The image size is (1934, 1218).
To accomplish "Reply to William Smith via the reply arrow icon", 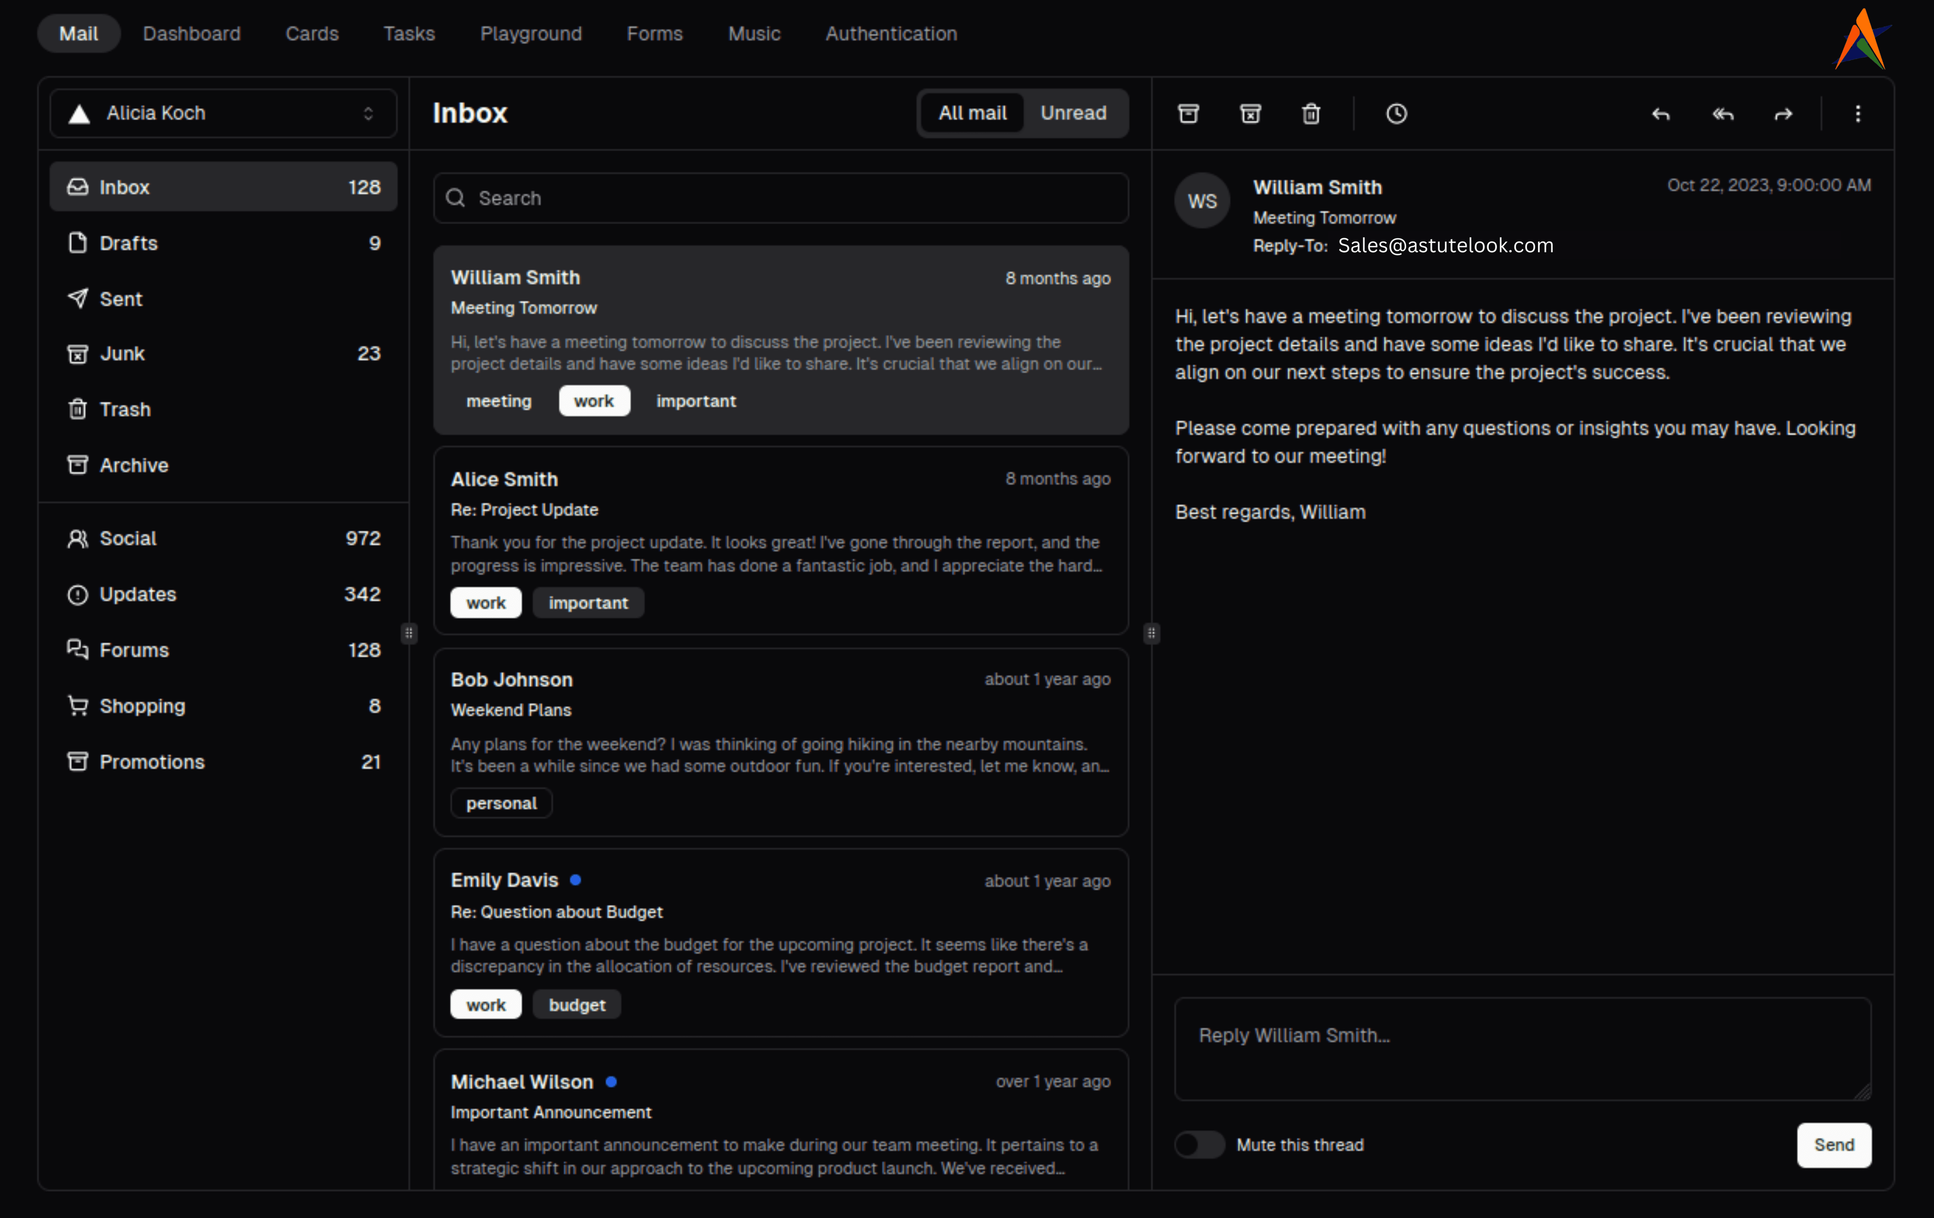I will 1660,113.
